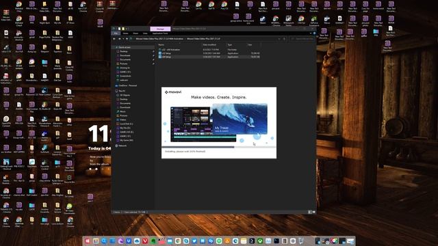The width and height of the screenshot is (438, 246).
Task: Open Spotify from the dock
Action: (x=219, y=241)
